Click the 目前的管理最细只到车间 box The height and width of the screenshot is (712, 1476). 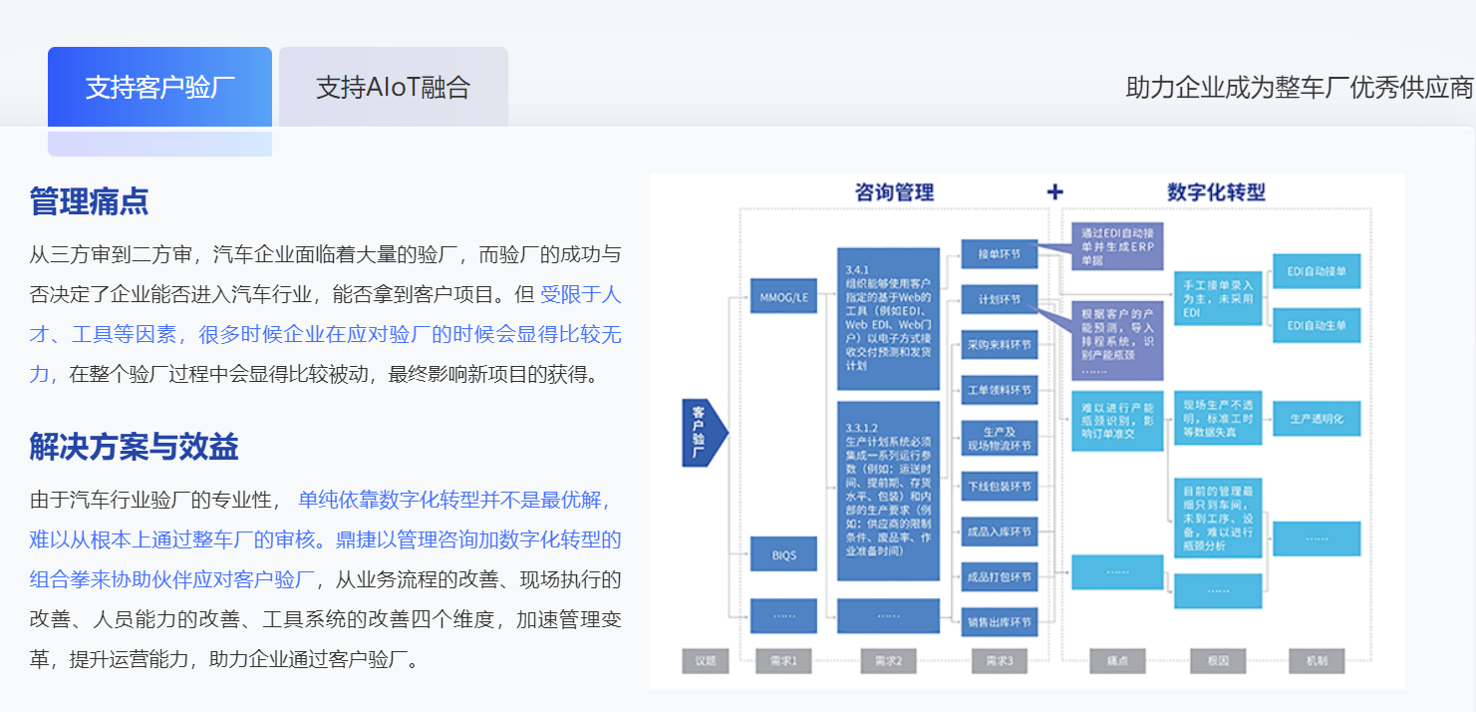(x=1218, y=518)
